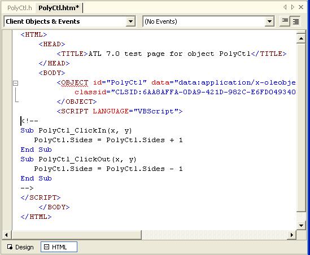Click the horizontal scrollbar left arrow
Image resolution: width=310 pixels, height=255 pixels.
(x=7, y=235)
